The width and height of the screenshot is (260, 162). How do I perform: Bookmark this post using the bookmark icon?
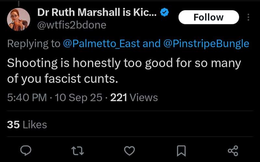click(181, 151)
